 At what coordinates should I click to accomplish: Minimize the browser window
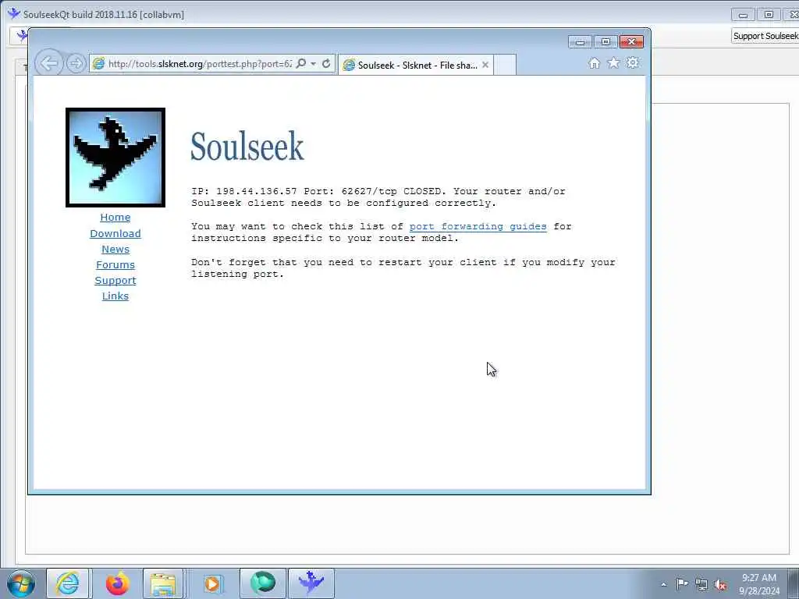580,42
